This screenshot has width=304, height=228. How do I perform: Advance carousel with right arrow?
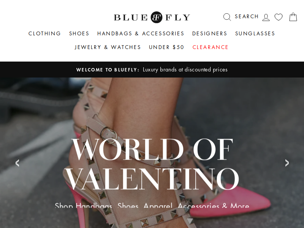click(x=287, y=163)
